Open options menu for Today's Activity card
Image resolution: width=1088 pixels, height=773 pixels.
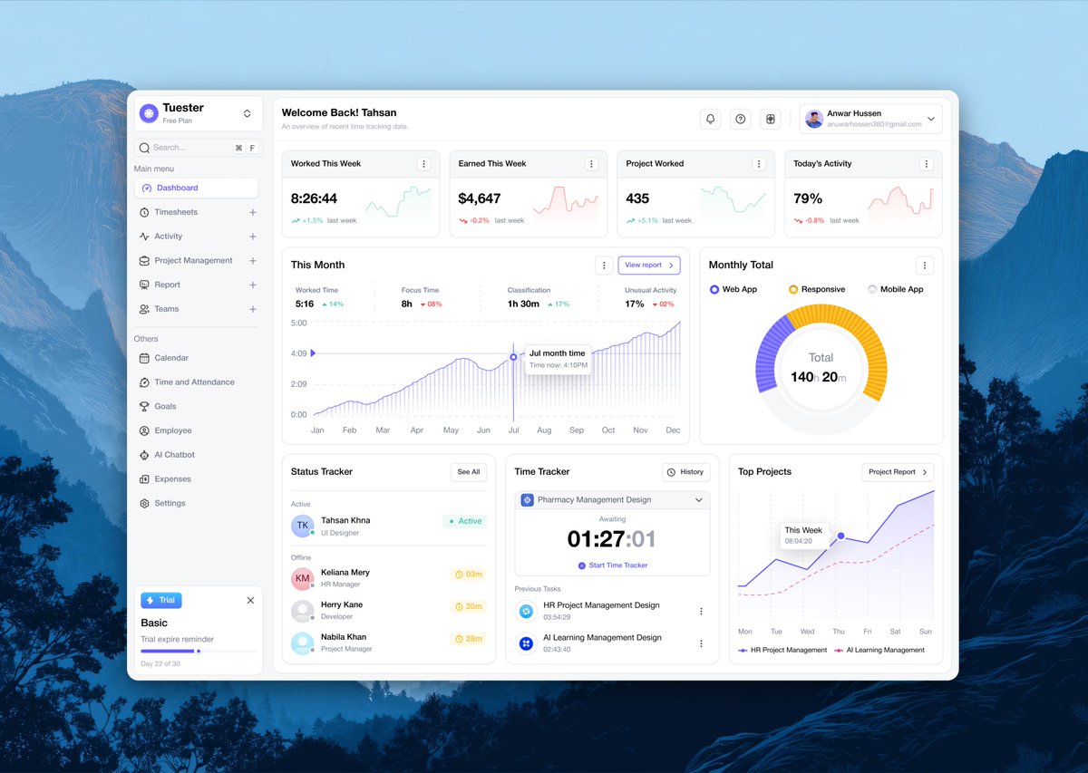(926, 164)
